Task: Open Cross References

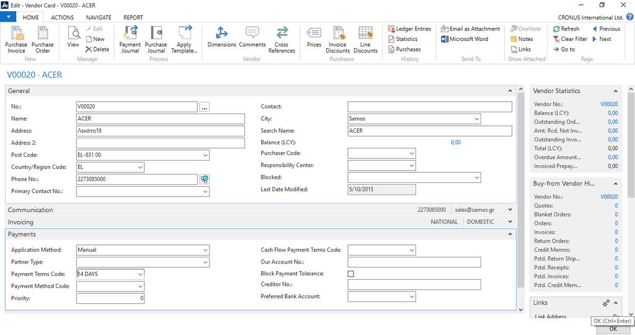Action: click(x=282, y=40)
